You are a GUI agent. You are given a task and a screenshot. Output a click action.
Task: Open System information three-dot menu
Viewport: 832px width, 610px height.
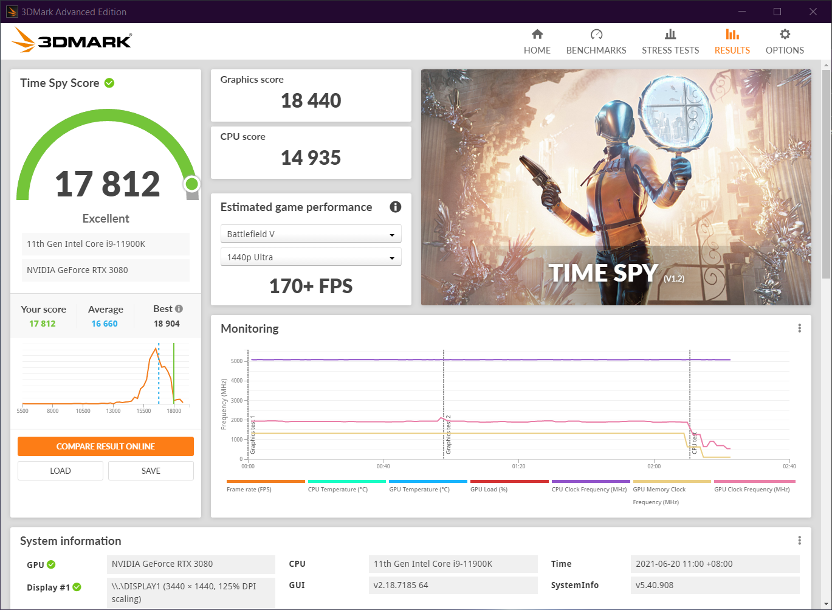(x=799, y=541)
